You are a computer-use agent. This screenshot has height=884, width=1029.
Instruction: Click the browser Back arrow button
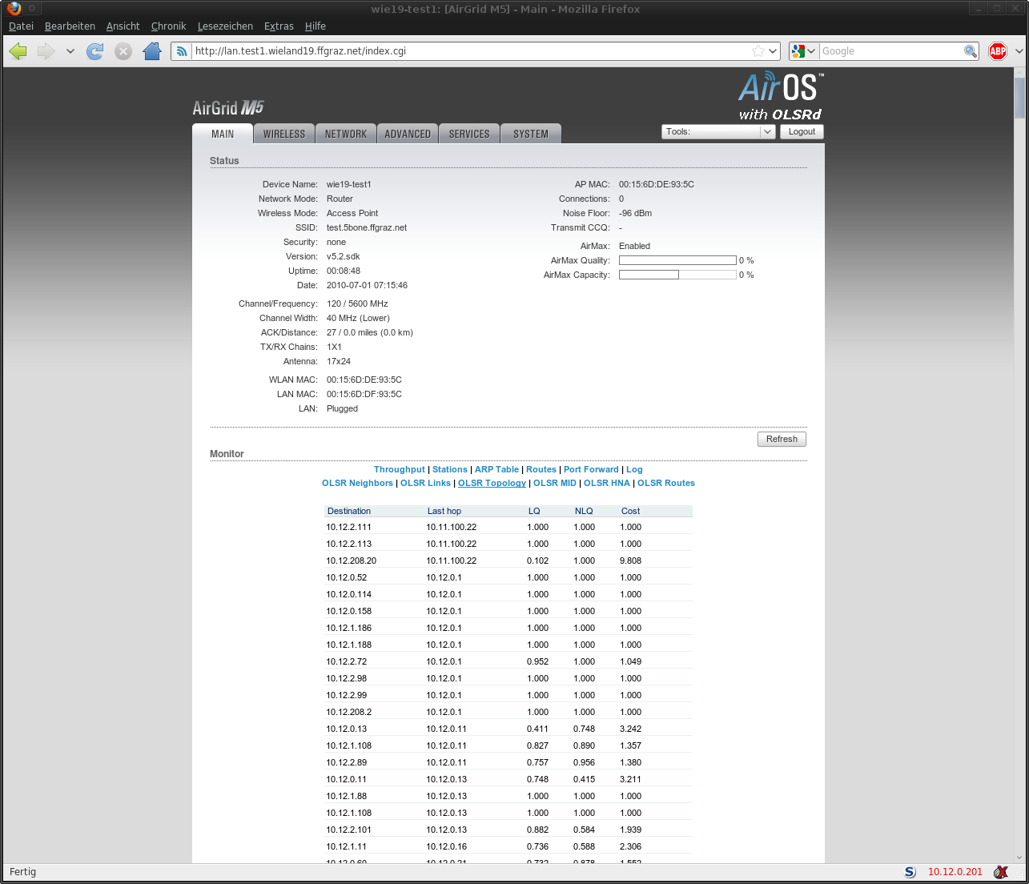[18, 51]
